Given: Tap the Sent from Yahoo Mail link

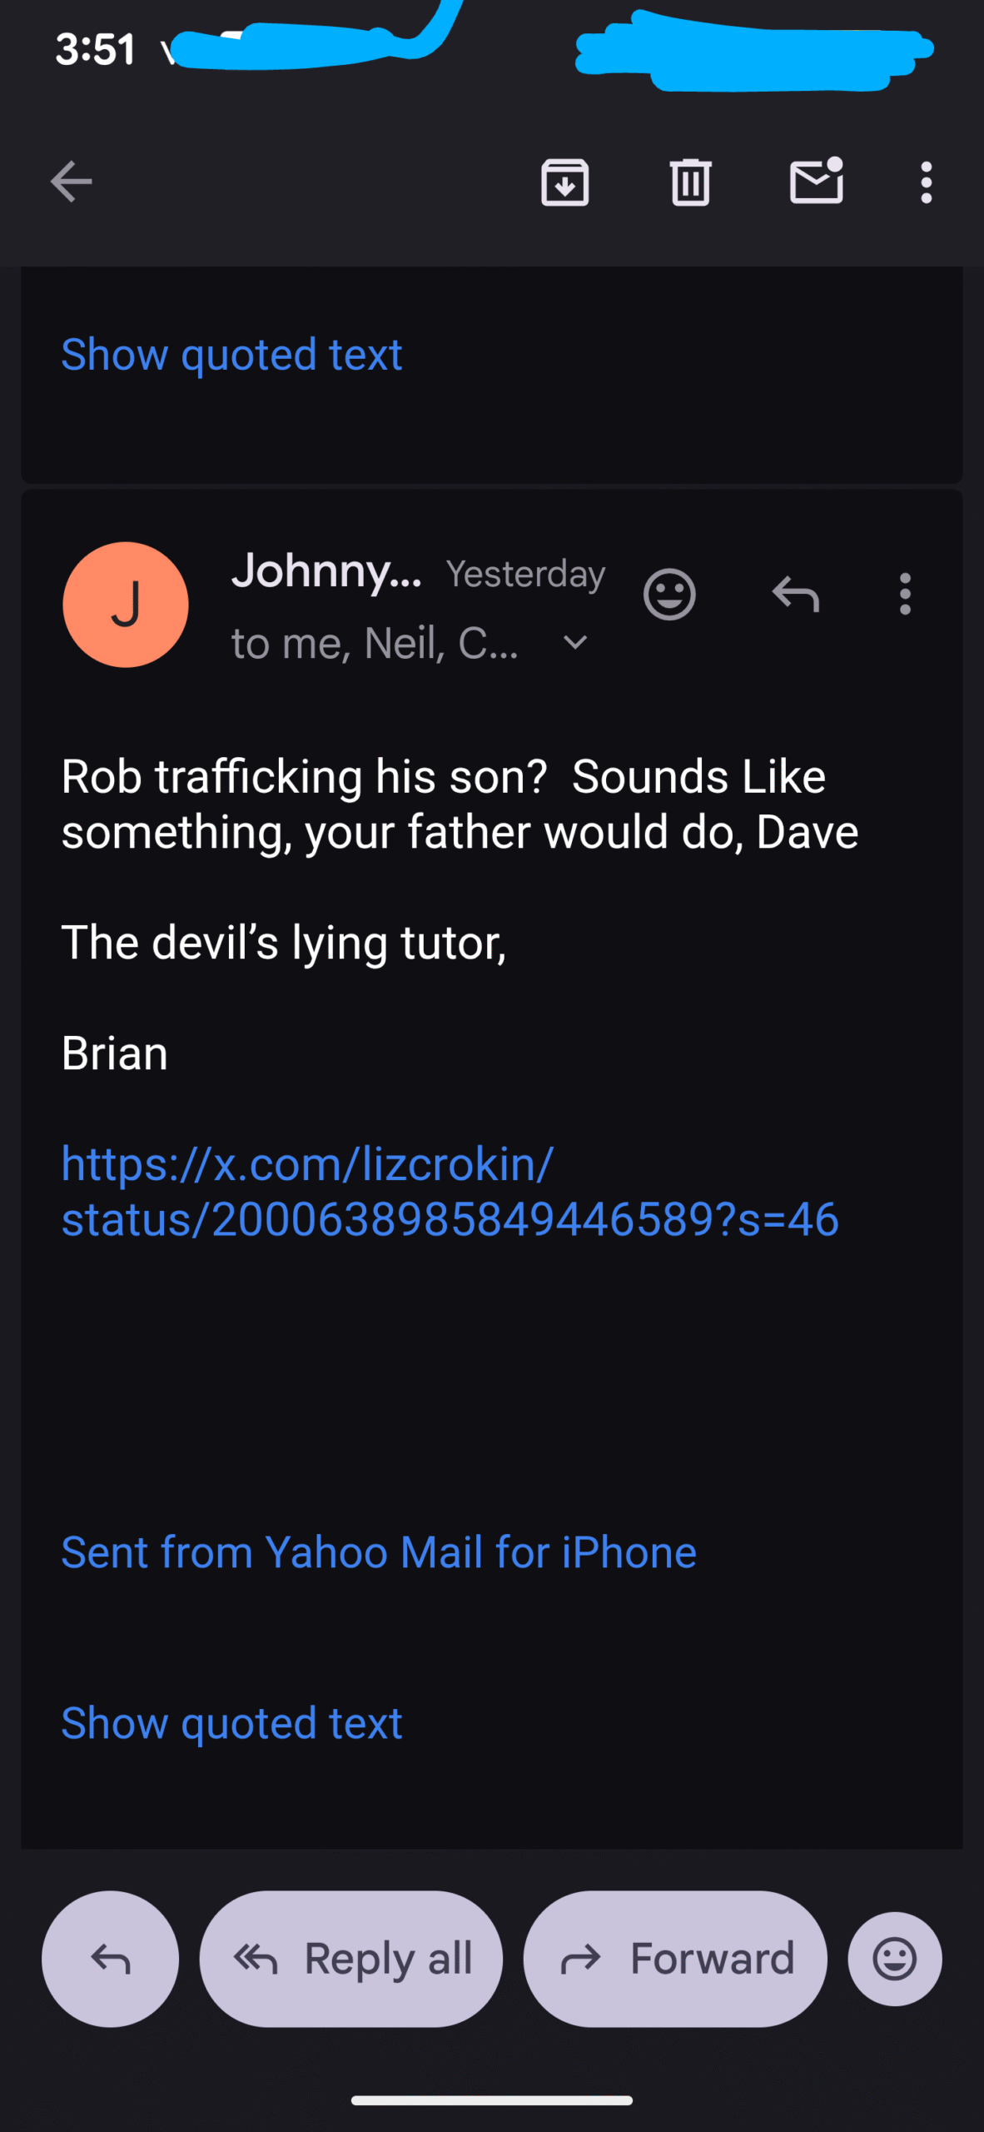Looking at the screenshot, I should point(379,1552).
